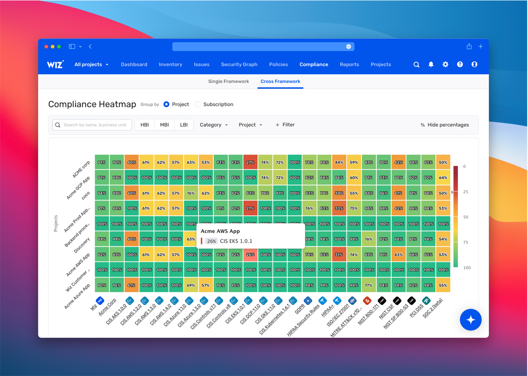Screen dimensions: 528x376
Task: Toggle the LBI filter
Action: [184, 125]
